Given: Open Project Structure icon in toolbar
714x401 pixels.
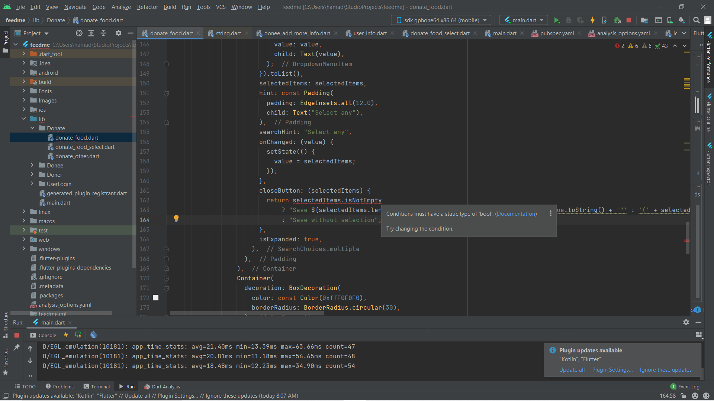Looking at the screenshot, I should (x=644, y=20).
